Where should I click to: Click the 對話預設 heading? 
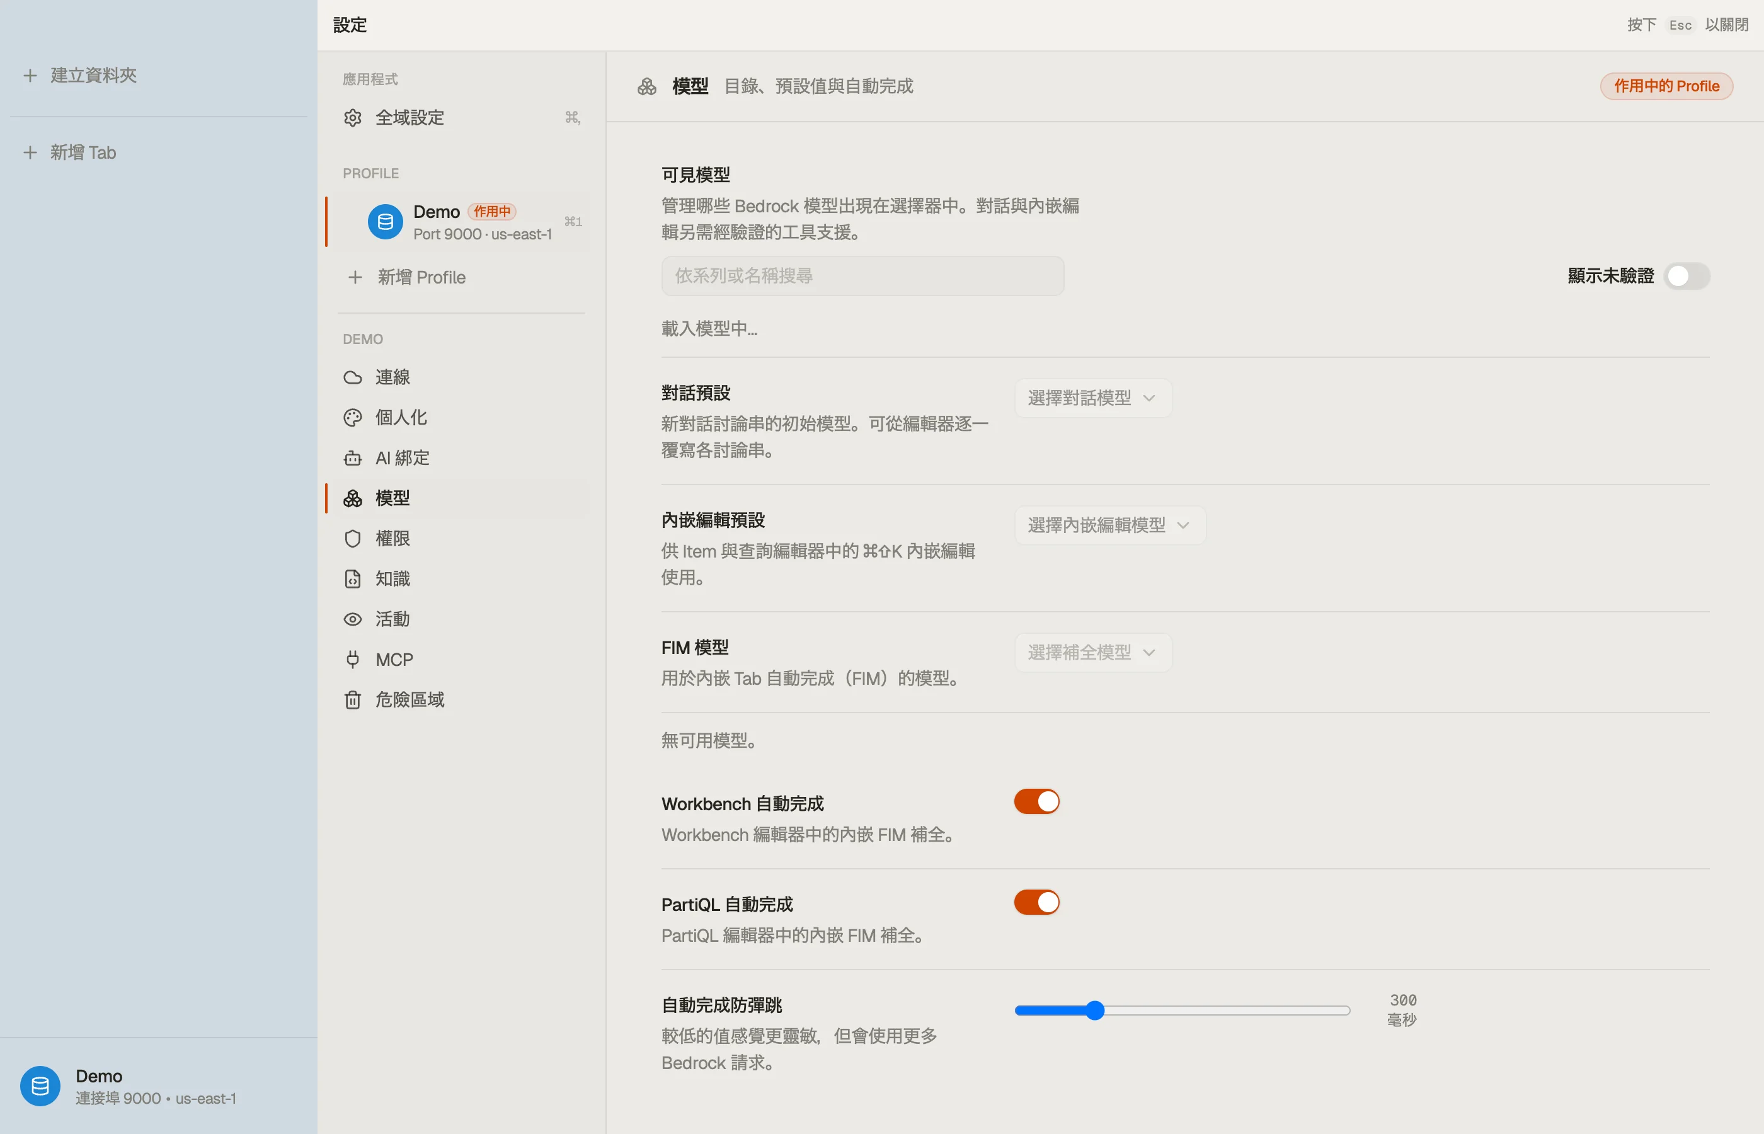pos(696,393)
